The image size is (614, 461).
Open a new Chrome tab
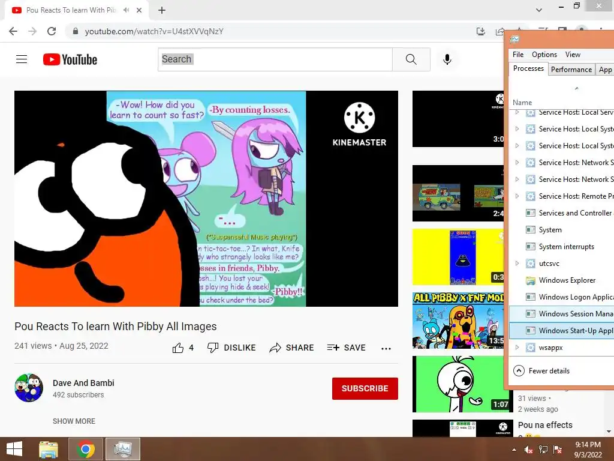162,10
